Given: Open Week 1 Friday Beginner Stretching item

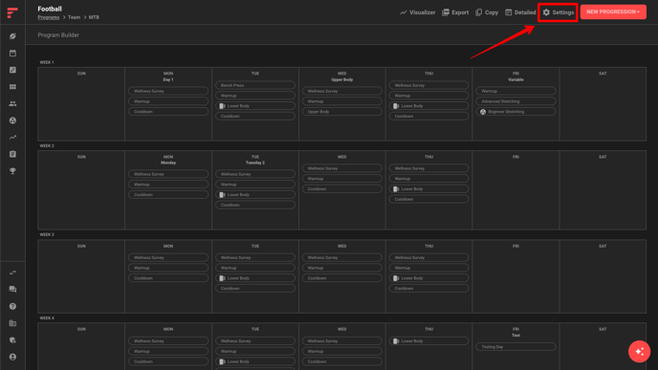Looking at the screenshot, I should point(515,112).
